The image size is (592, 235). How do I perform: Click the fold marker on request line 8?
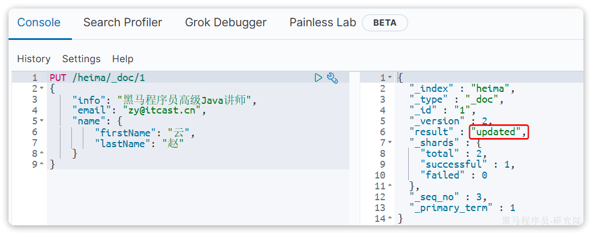(42, 153)
